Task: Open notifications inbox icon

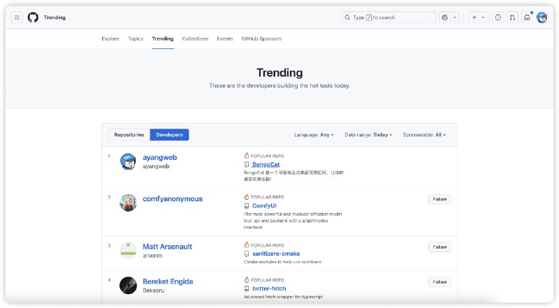Action: pos(527,17)
